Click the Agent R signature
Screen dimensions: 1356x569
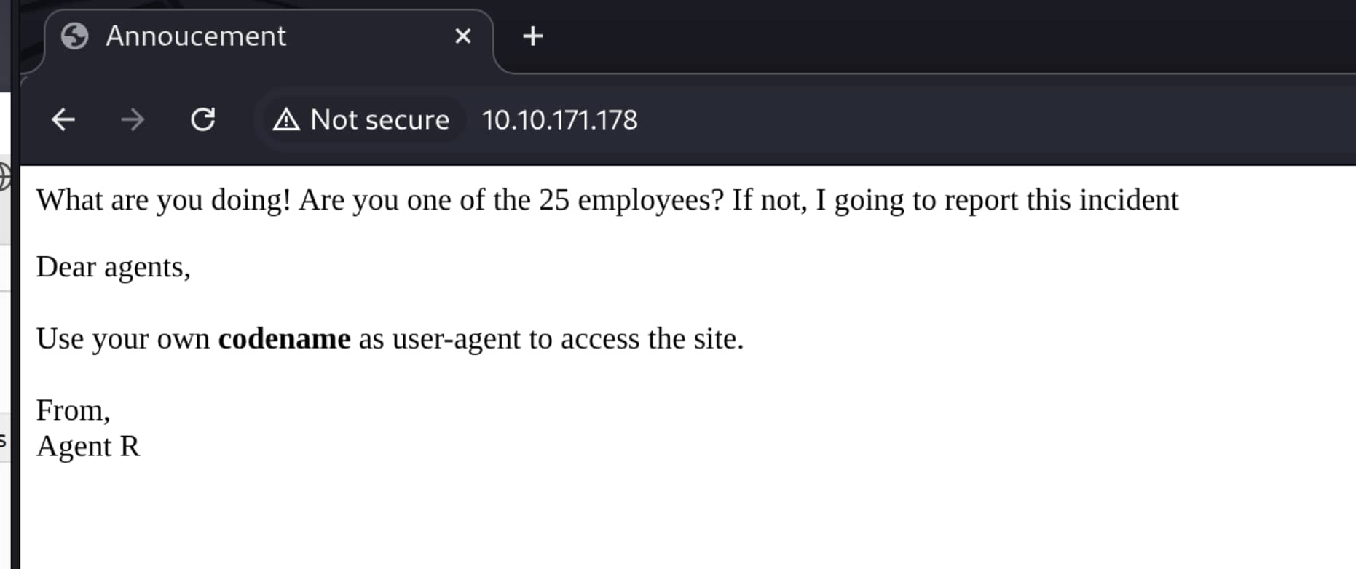pos(87,446)
